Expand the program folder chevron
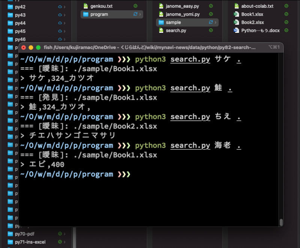Viewport: 300px width, 248px height. point(140,14)
